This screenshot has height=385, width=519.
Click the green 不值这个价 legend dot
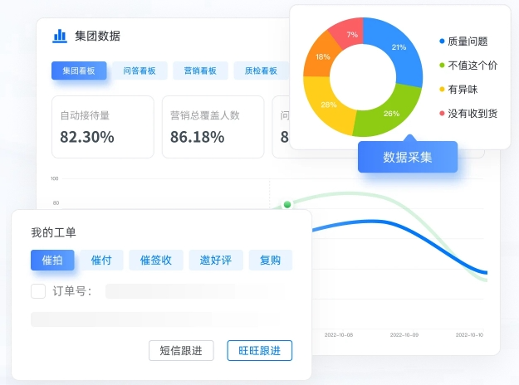[x=442, y=66]
